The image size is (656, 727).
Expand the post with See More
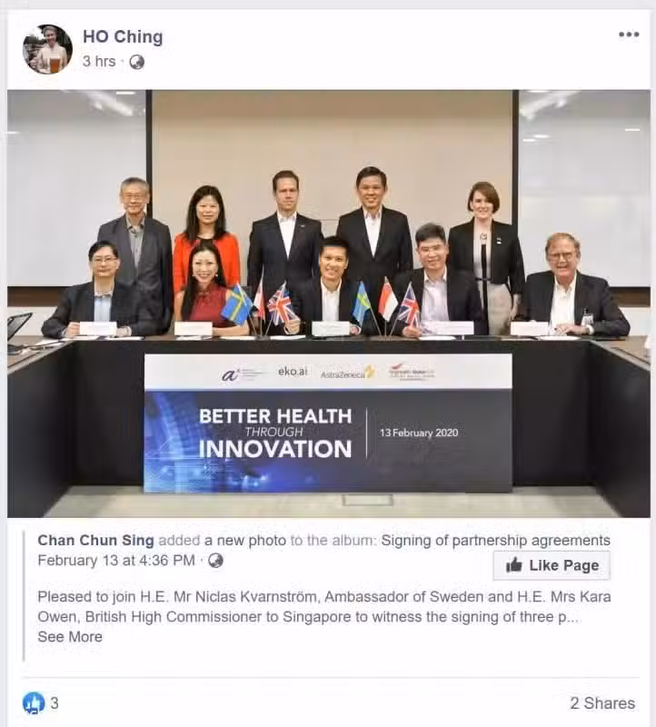pos(70,637)
